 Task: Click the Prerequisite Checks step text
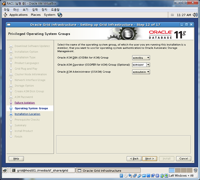coord(27,120)
